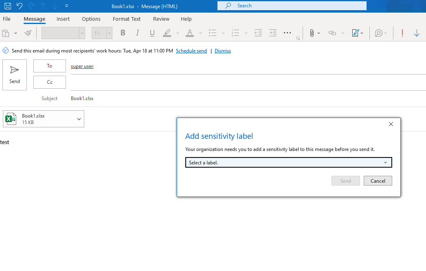Screen dimensions: 426x271
Task: Mark High Importance red exclamation
Action: click(x=402, y=33)
